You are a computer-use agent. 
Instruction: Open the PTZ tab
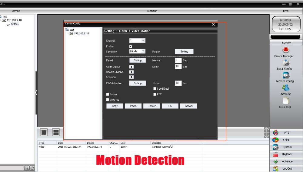286,133
